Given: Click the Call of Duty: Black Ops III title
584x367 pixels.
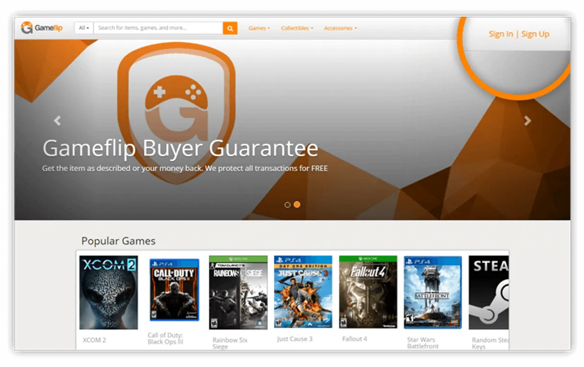Looking at the screenshot, I should [x=165, y=339].
